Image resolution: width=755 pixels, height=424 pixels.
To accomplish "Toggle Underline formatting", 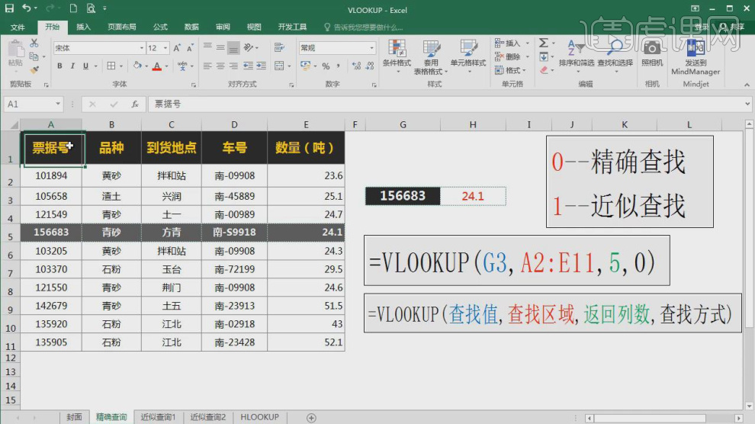I will 85,66.
